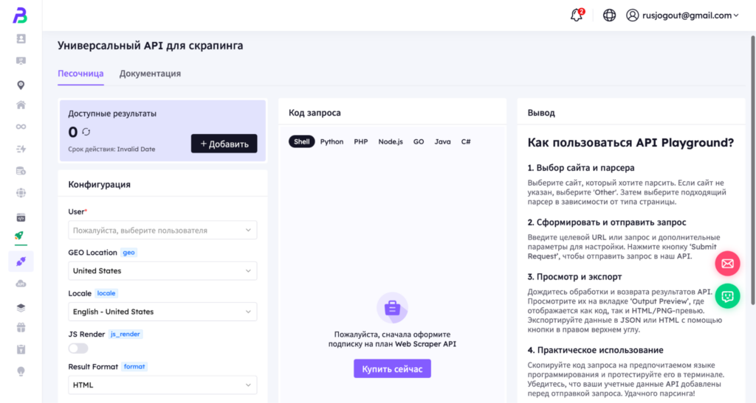Open the clipboard sidebar icon
The image size is (756, 403).
point(21,349)
